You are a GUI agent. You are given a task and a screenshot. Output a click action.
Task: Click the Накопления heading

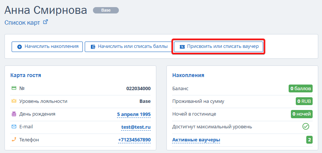[x=188, y=75]
